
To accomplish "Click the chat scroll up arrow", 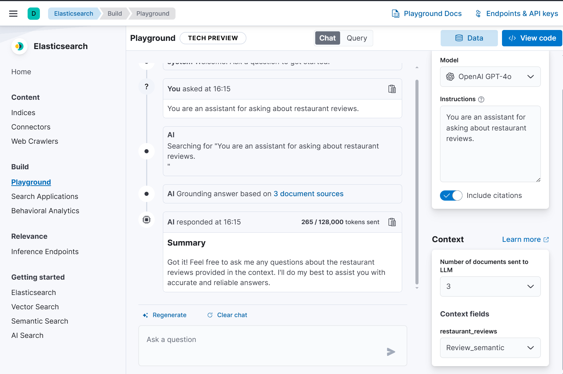I will [x=417, y=67].
